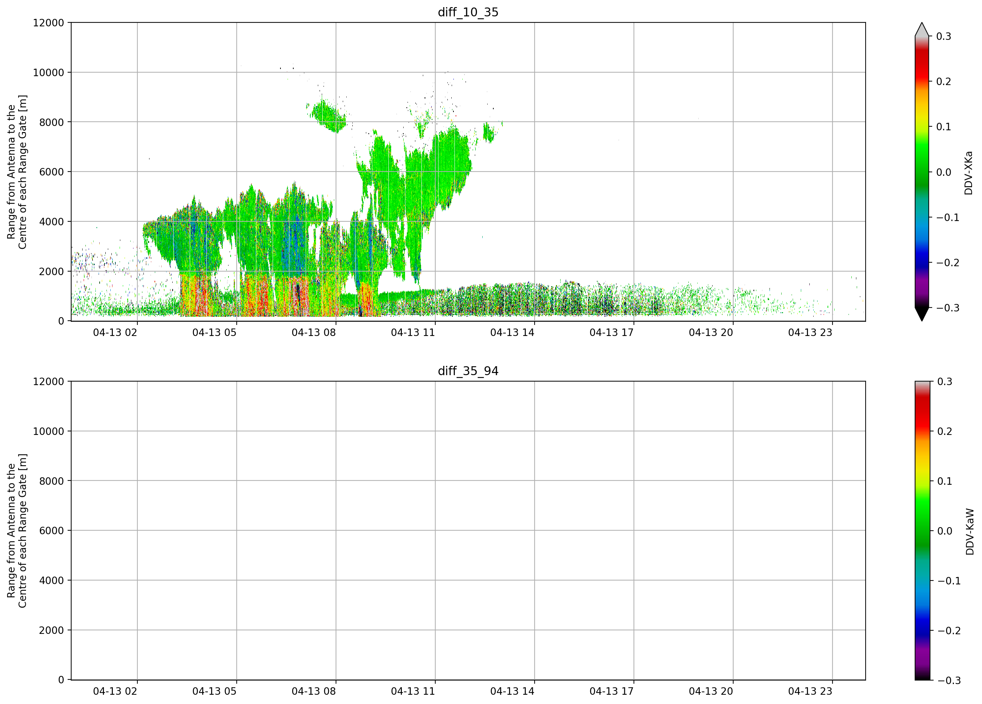
Task: Click the green zero region of DDV-KaW colorbar
Action: click(922, 531)
